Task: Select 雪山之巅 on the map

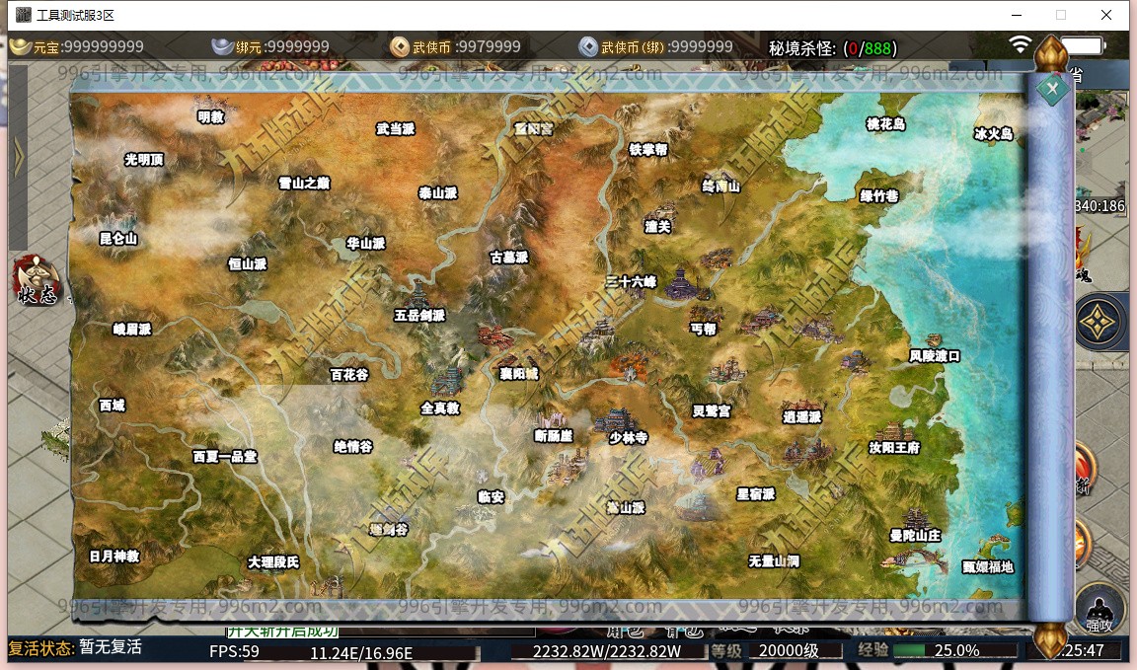Action: pos(305,183)
